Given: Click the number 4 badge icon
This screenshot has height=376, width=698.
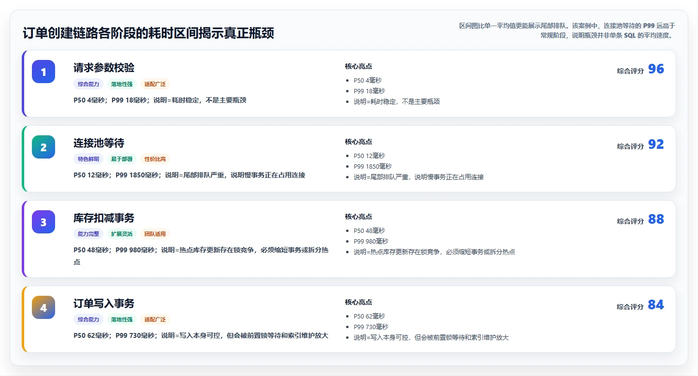Looking at the screenshot, I should click(x=44, y=307).
